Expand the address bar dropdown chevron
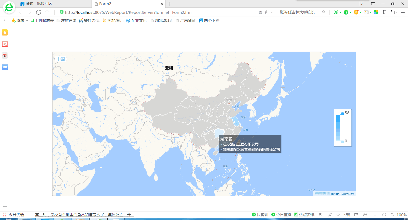Screen dimensions: 408x220 click(x=272, y=12)
